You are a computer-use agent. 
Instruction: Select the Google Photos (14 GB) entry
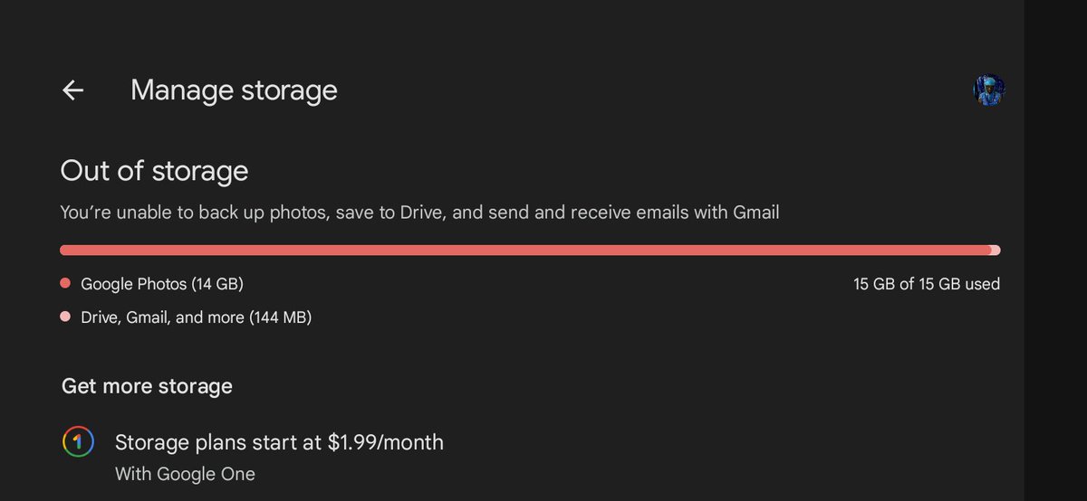tap(162, 284)
